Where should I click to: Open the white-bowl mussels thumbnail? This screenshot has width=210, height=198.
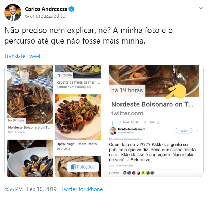pyautogui.click(x=30, y=158)
